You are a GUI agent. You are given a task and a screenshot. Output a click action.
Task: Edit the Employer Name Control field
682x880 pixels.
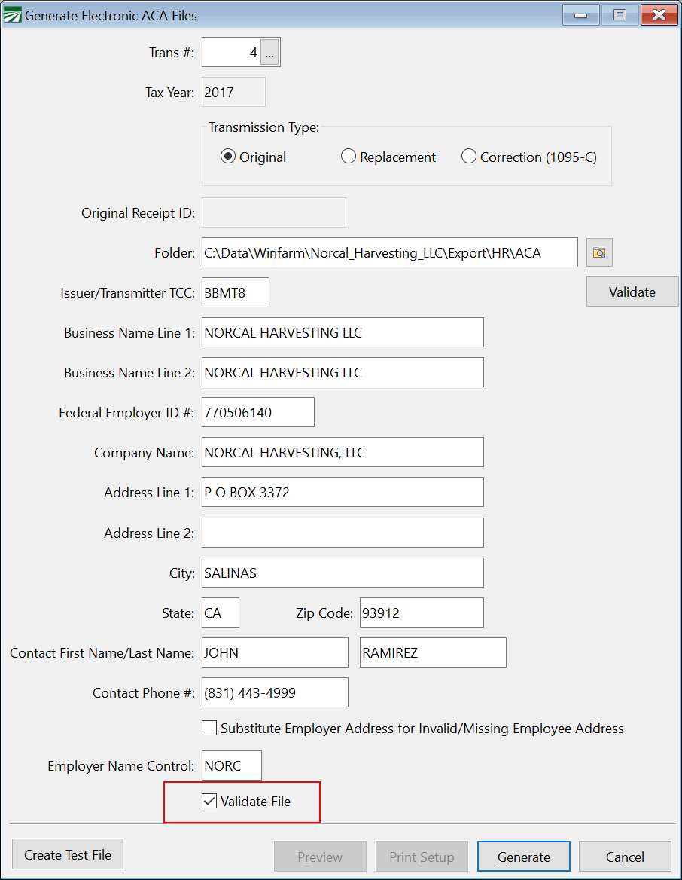tap(232, 765)
